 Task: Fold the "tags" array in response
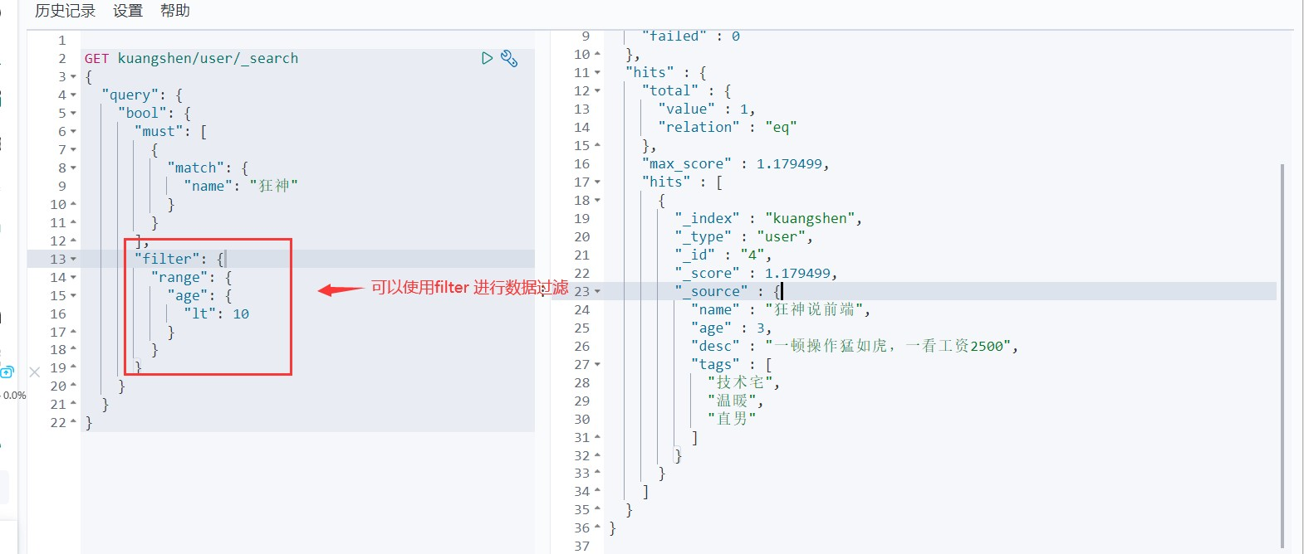597,365
